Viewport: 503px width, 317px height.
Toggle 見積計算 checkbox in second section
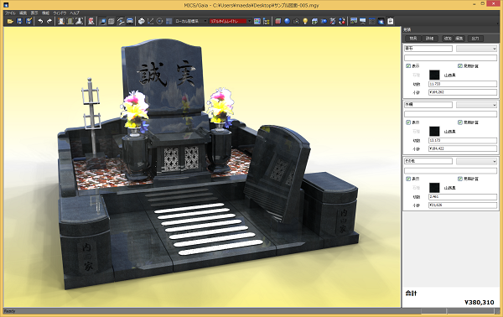(x=460, y=122)
